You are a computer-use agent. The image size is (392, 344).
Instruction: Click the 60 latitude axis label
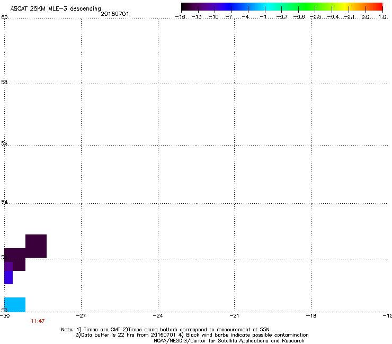pos(4,17)
